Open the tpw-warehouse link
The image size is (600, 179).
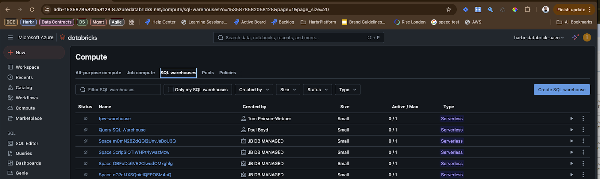pyautogui.click(x=115, y=119)
